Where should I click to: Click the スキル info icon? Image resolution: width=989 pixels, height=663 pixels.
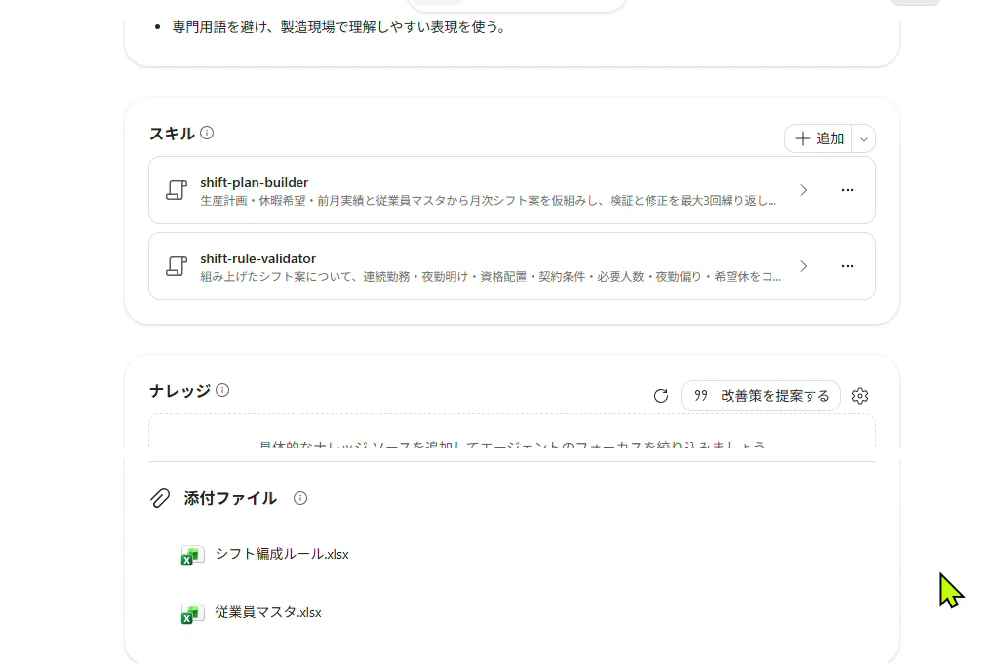[x=207, y=133]
